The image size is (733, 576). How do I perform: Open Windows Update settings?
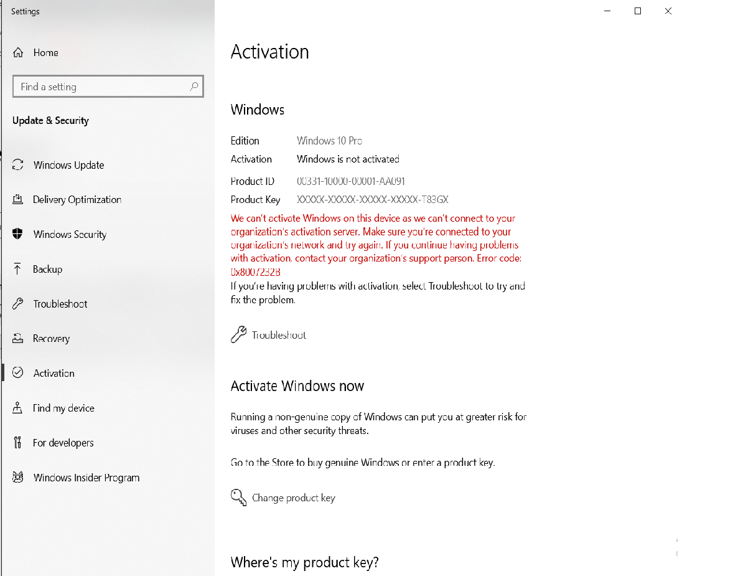pyautogui.click(x=68, y=165)
